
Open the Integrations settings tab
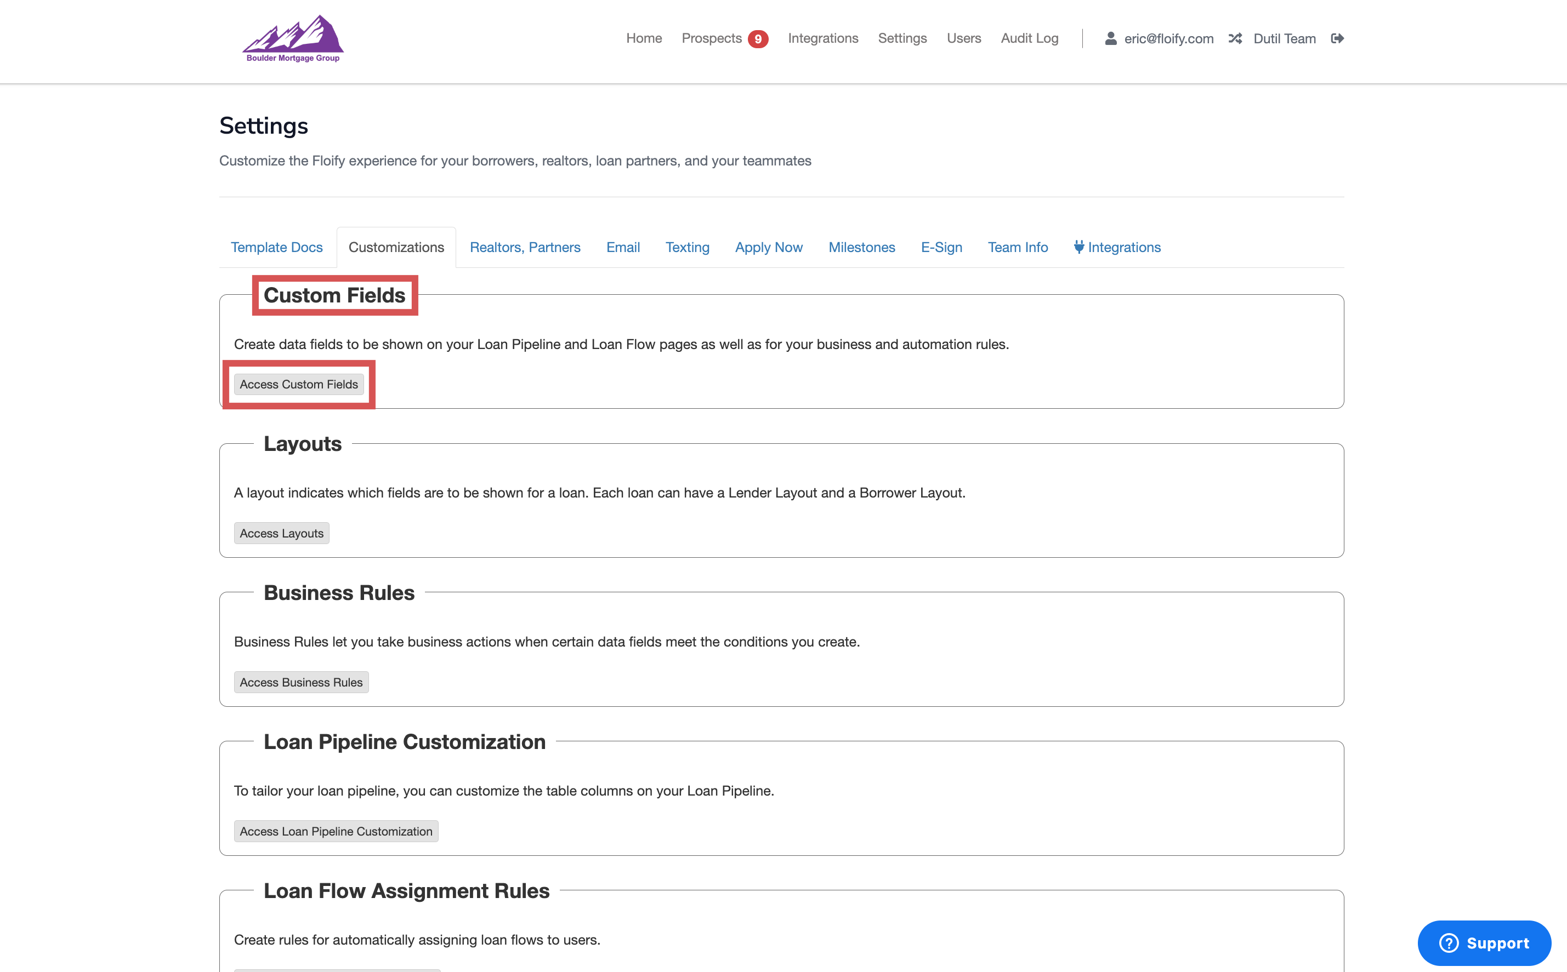point(1117,247)
